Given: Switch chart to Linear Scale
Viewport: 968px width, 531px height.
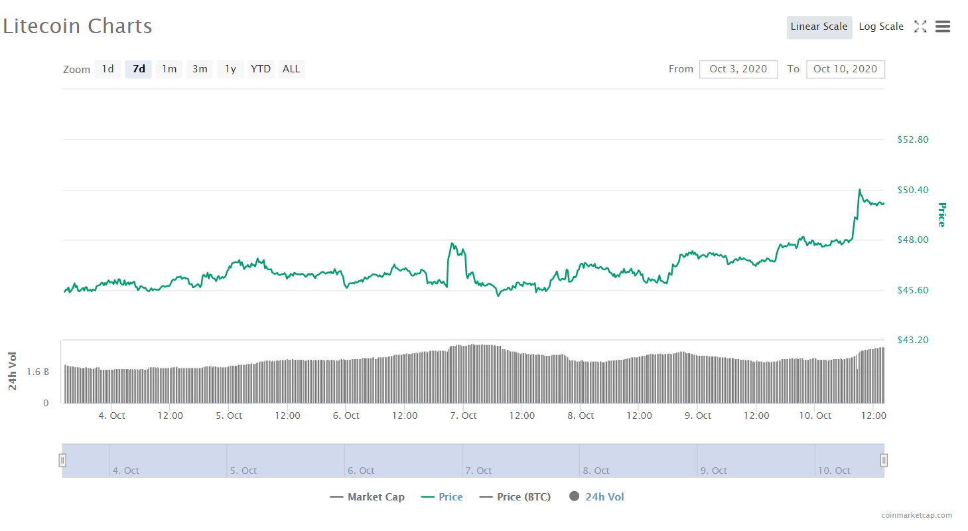Looking at the screenshot, I should (x=819, y=27).
